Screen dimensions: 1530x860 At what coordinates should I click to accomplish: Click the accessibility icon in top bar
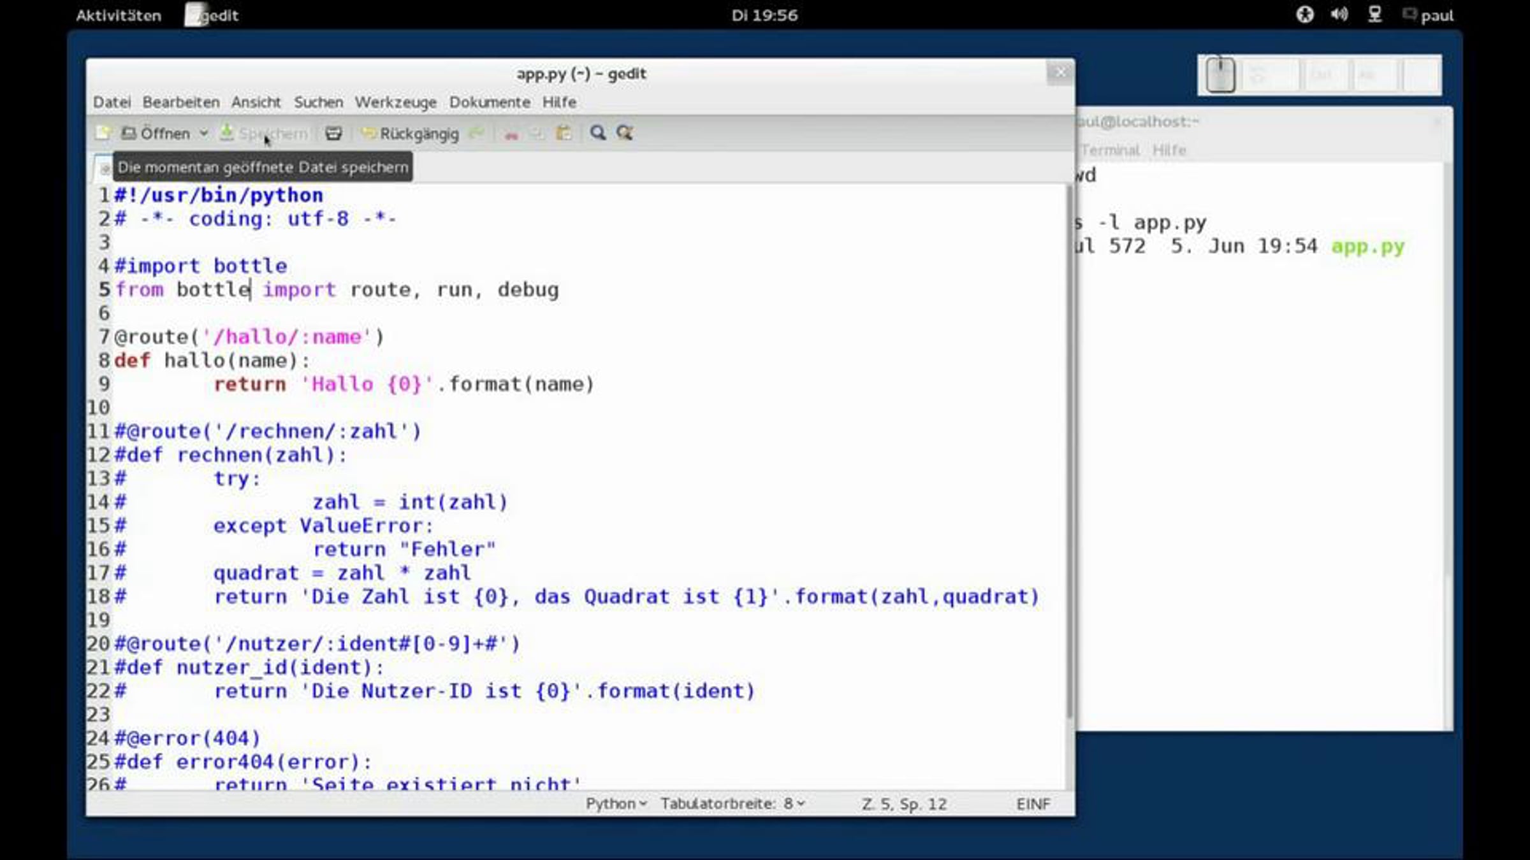click(1304, 15)
